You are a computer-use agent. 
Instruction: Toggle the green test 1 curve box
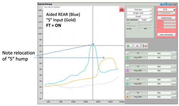(127, 58)
